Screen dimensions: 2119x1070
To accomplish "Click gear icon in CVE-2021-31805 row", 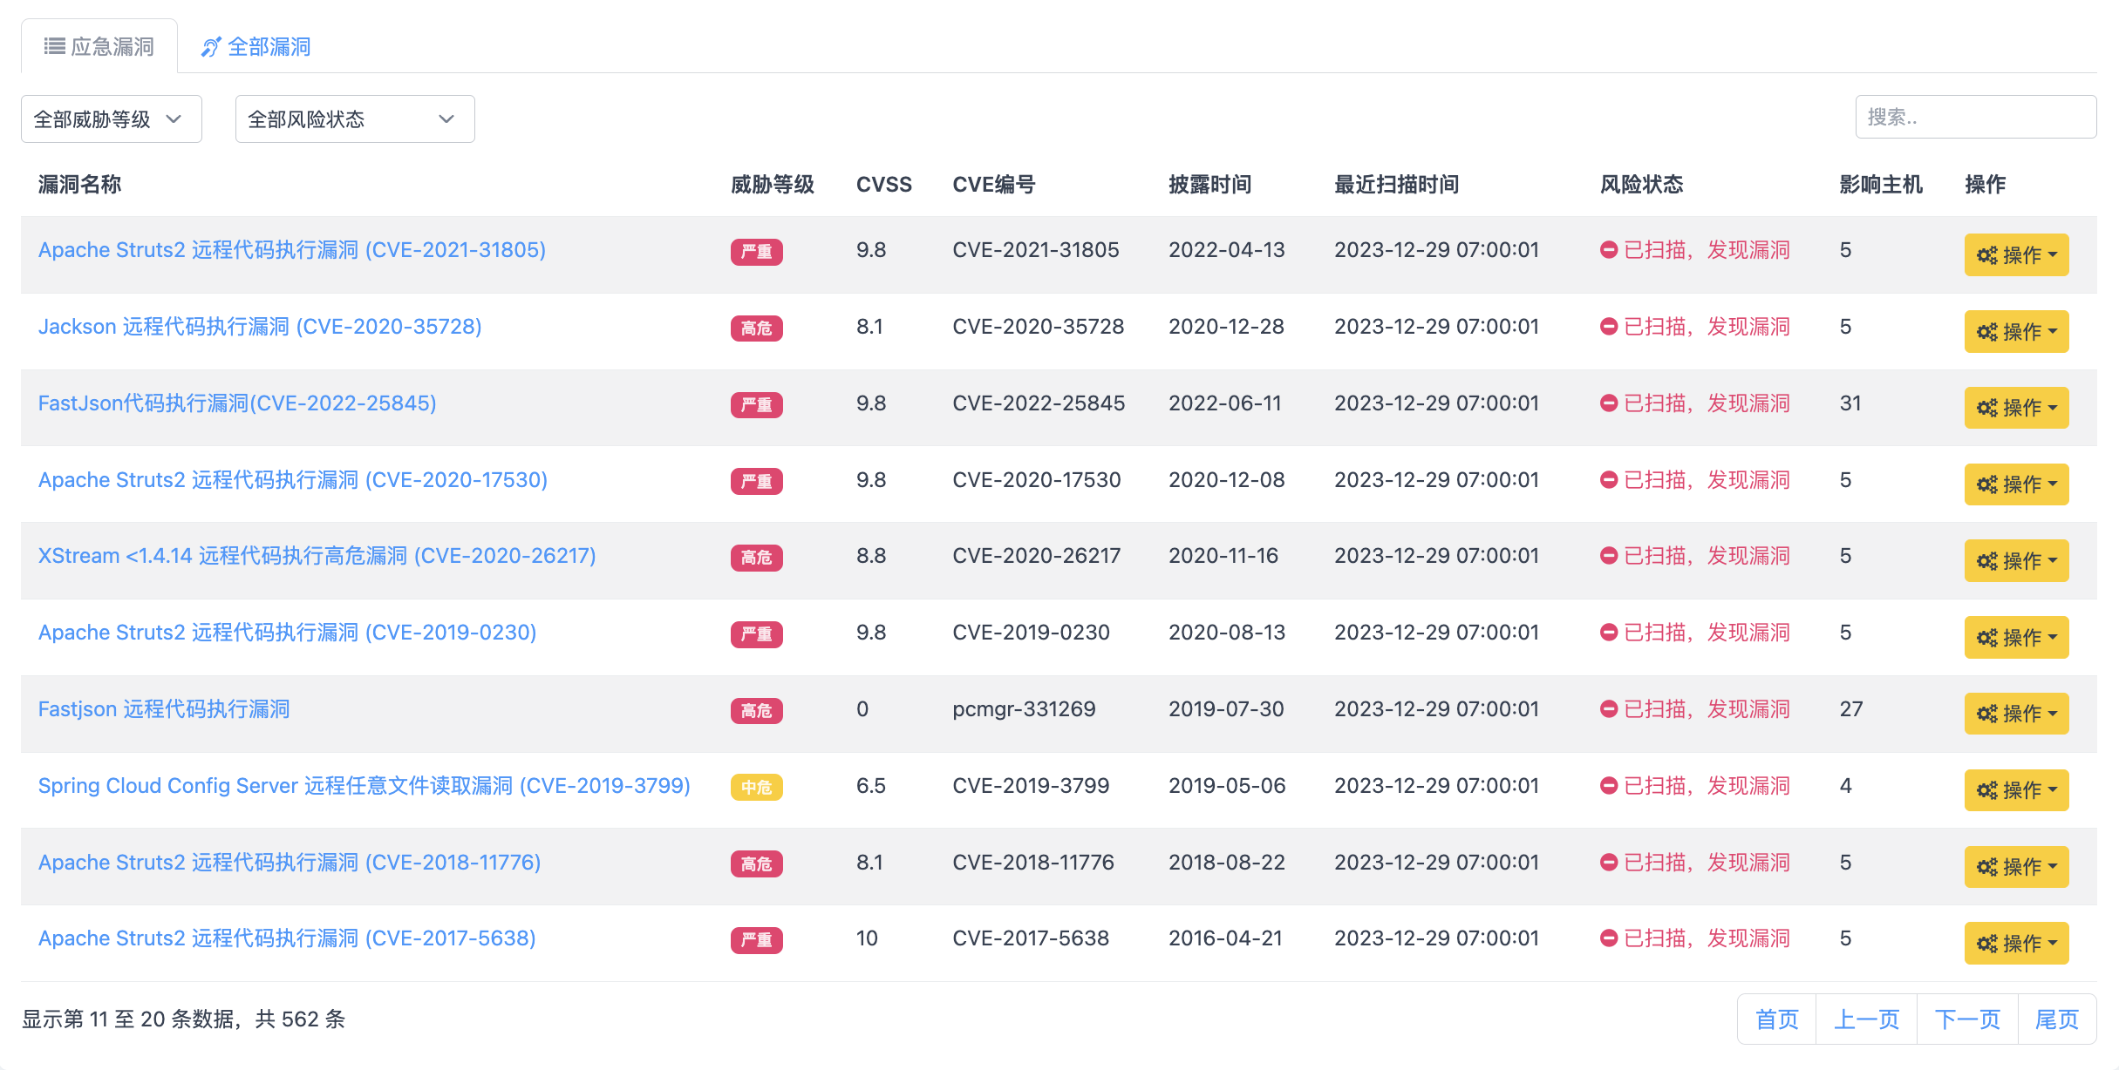I will (x=1986, y=255).
